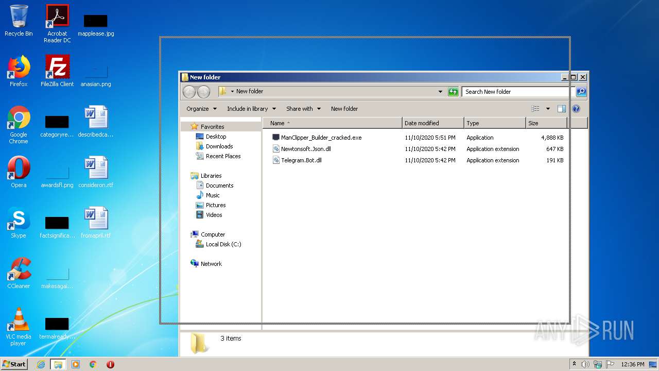Open Recent Places in navigation pane
Image resolution: width=659 pixels, height=371 pixels.
point(218,156)
